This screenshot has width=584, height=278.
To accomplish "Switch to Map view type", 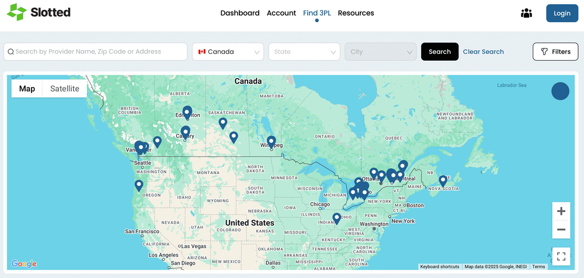I will pos(27,89).
